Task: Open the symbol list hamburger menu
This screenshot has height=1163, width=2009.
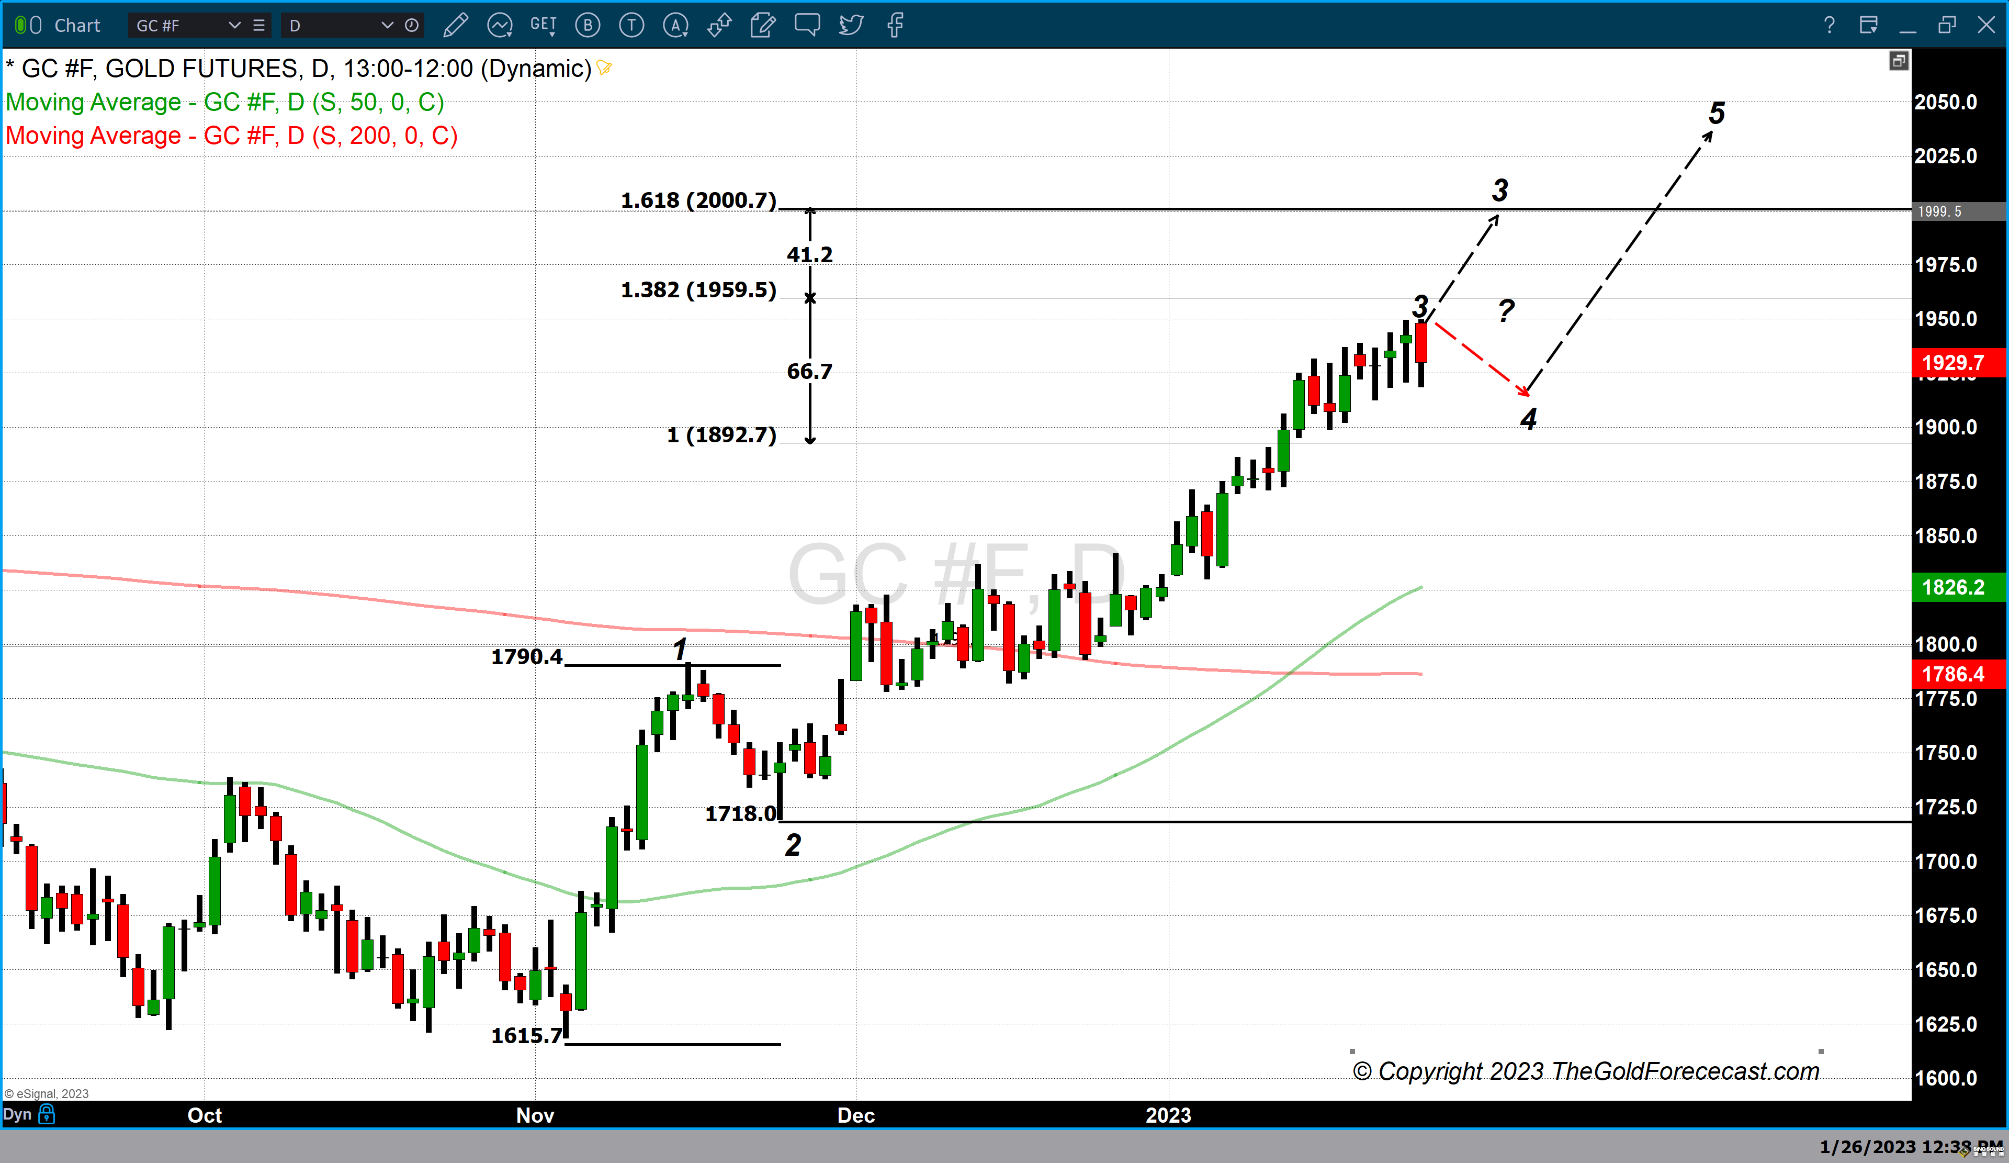Action: point(259,26)
